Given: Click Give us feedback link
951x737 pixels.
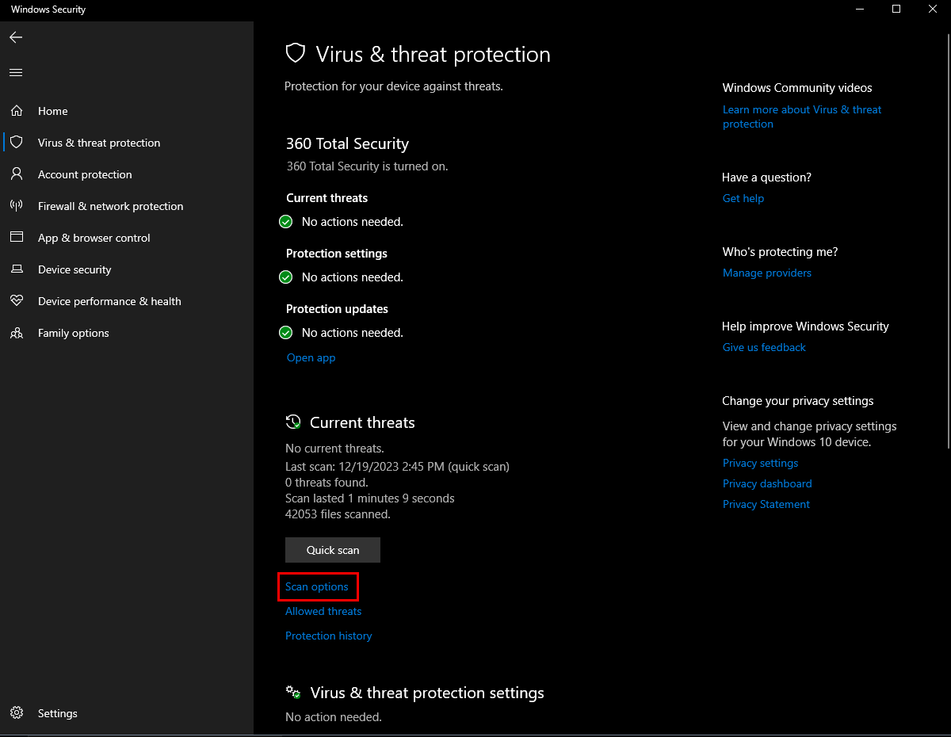Looking at the screenshot, I should (x=764, y=348).
